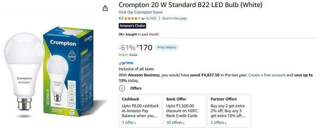Click the star rating icons
Image resolution: width=320 pixels, height=130 pixels.
coord(133,18)
